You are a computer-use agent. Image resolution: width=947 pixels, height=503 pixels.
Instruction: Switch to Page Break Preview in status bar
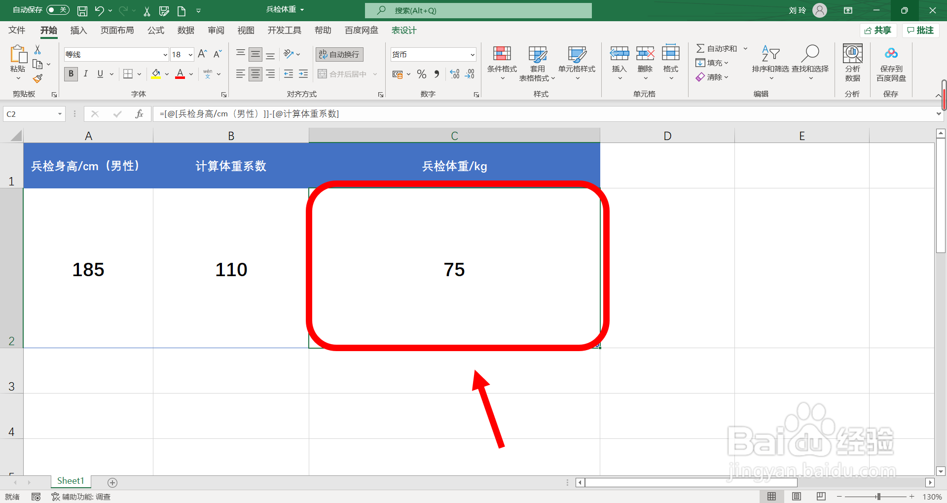click(821, 497)
